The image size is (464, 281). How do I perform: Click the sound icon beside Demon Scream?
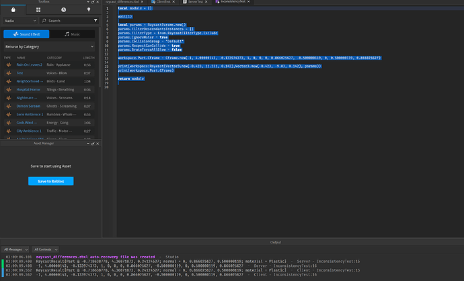[x=8, y=106]
